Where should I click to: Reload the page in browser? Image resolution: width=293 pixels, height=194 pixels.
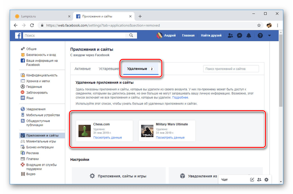pos(32,26)
